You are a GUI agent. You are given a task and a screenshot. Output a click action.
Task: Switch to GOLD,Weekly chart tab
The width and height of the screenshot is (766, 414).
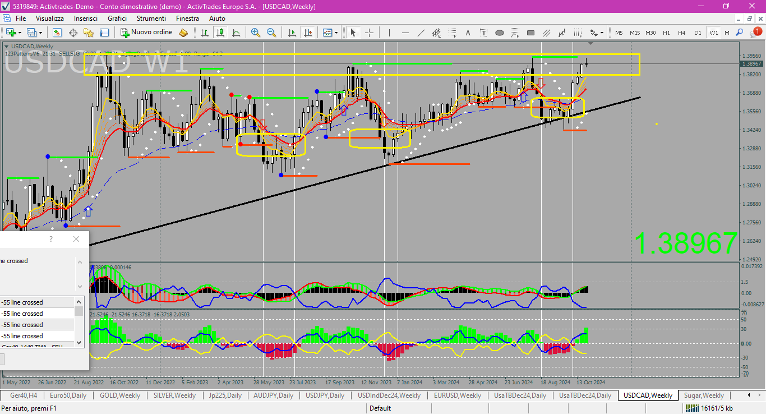120,395
